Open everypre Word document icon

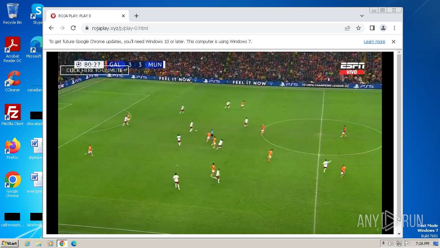(35, 183)
